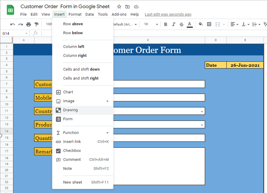The width and height of the screenshot is (267, 193).
Task: Click the document title text
Action: coord(65,7)
